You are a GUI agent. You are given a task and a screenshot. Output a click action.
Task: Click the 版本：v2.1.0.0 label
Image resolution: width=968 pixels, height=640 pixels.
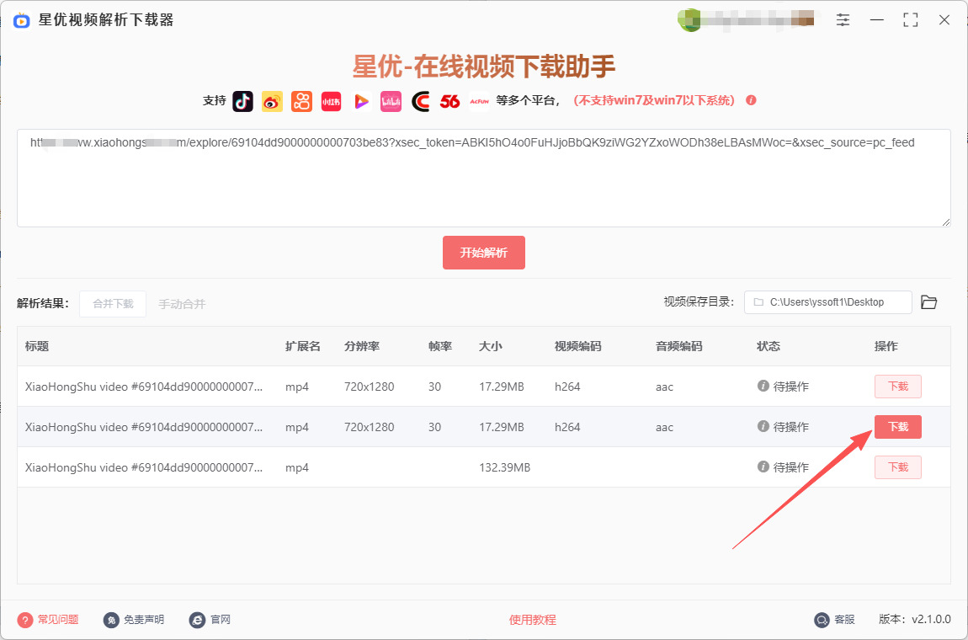pos(915,619)
